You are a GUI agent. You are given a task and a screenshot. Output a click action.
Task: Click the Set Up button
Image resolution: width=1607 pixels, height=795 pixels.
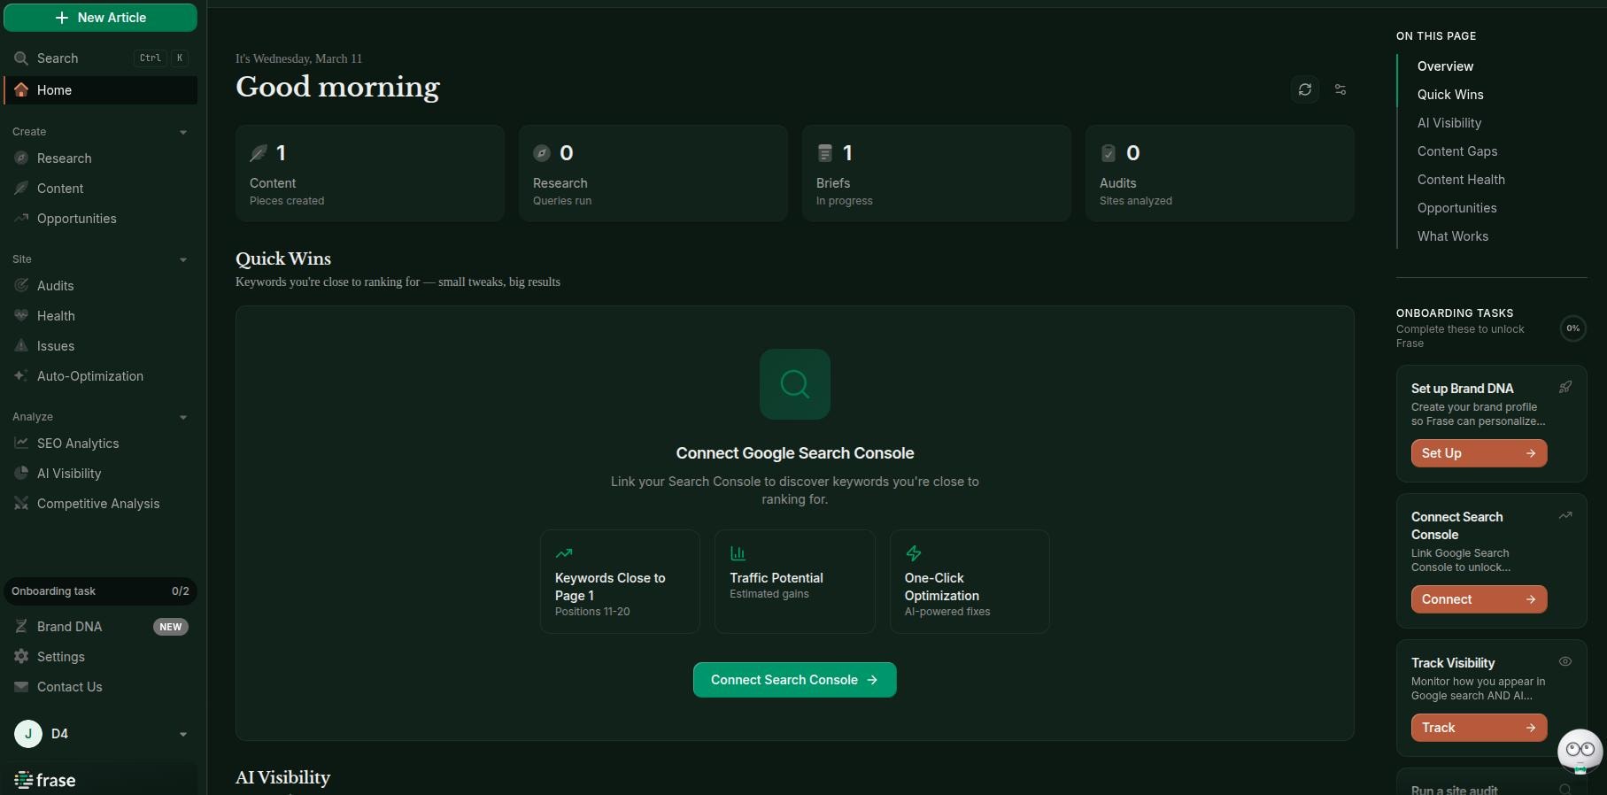pos(1480,453)
